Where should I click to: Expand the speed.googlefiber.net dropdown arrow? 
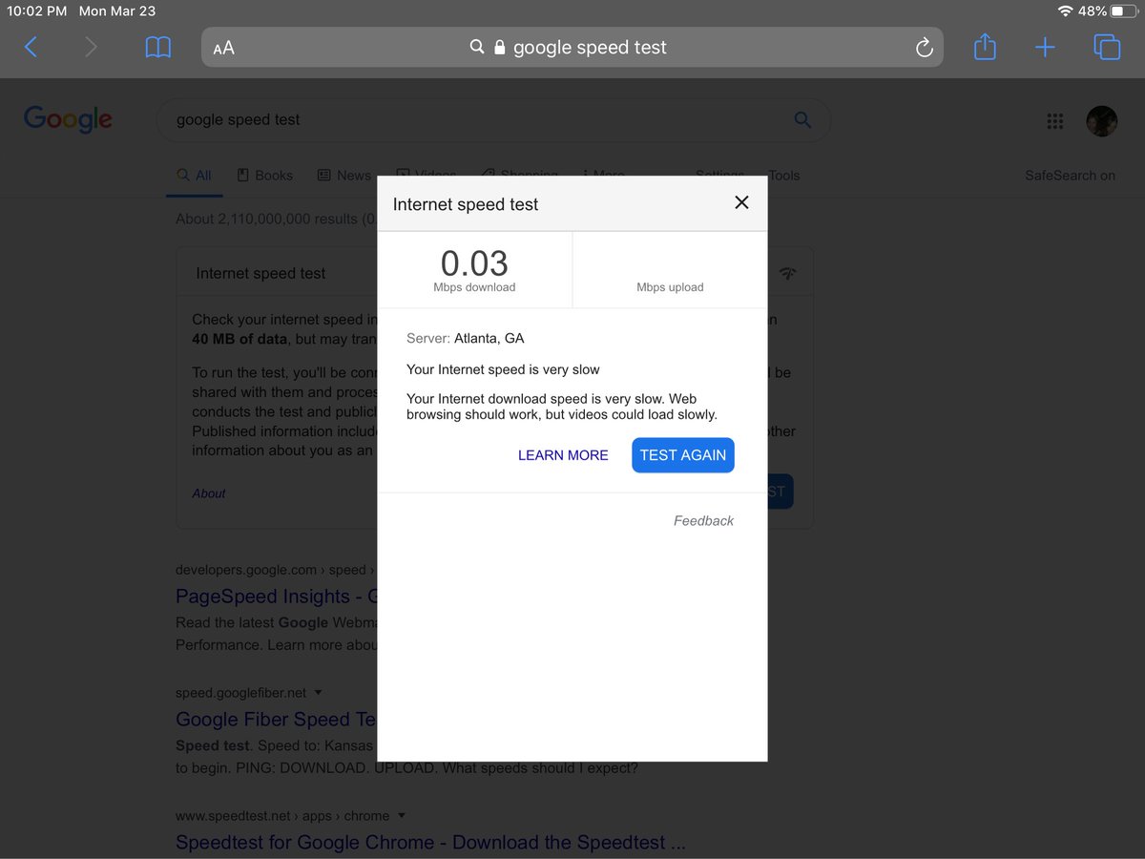[x=318, y=693]
